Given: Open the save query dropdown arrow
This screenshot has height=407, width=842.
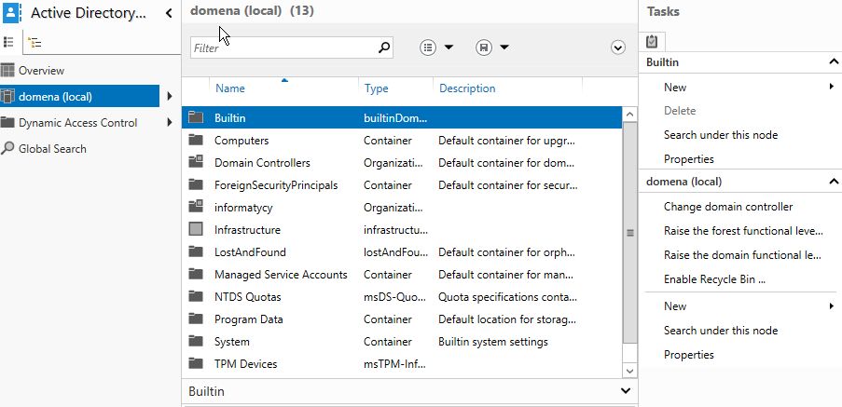Looking at the screenshot, I should [504, 47].
